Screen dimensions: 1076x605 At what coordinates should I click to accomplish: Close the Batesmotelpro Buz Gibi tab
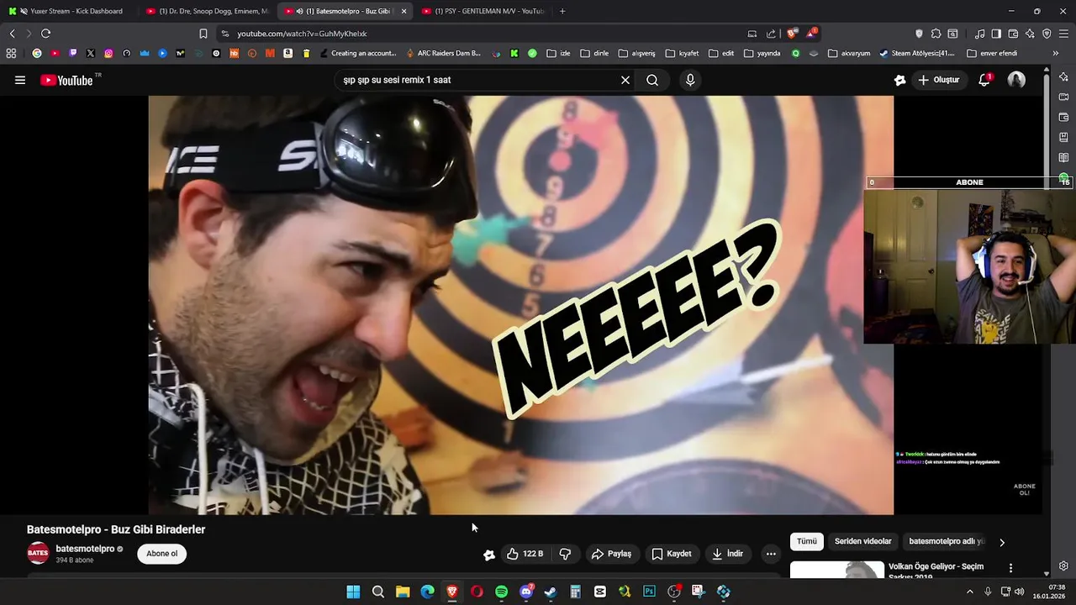click(404, 11)
